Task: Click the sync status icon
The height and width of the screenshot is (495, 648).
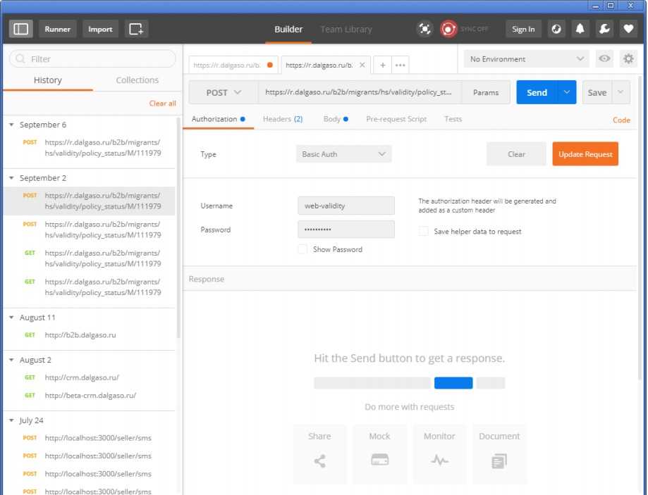Action: [x=448, y=29]
